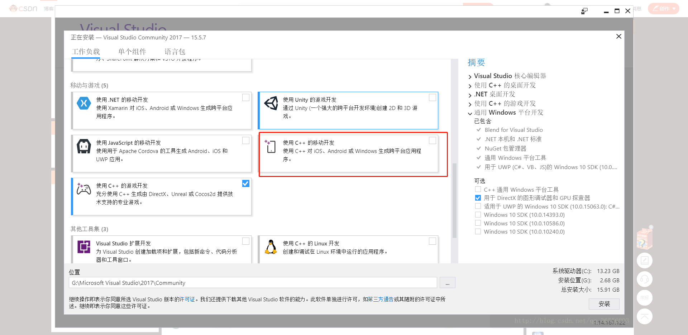This screenshot has height=335, width=688.
Task: Click the NuGet 包管理器 item
Action: click(505, 148)
